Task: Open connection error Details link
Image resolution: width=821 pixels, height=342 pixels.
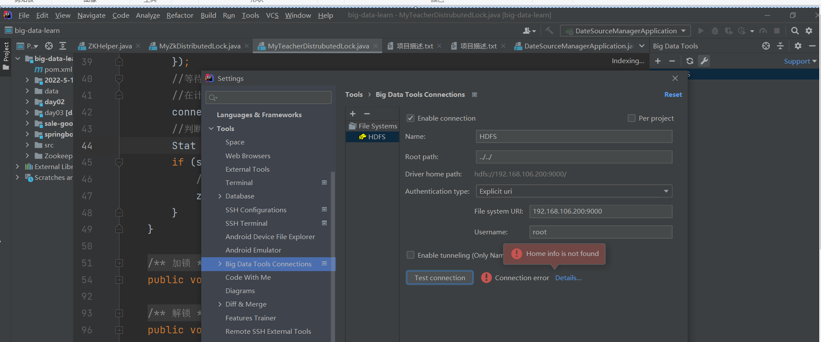Action: 568,278
